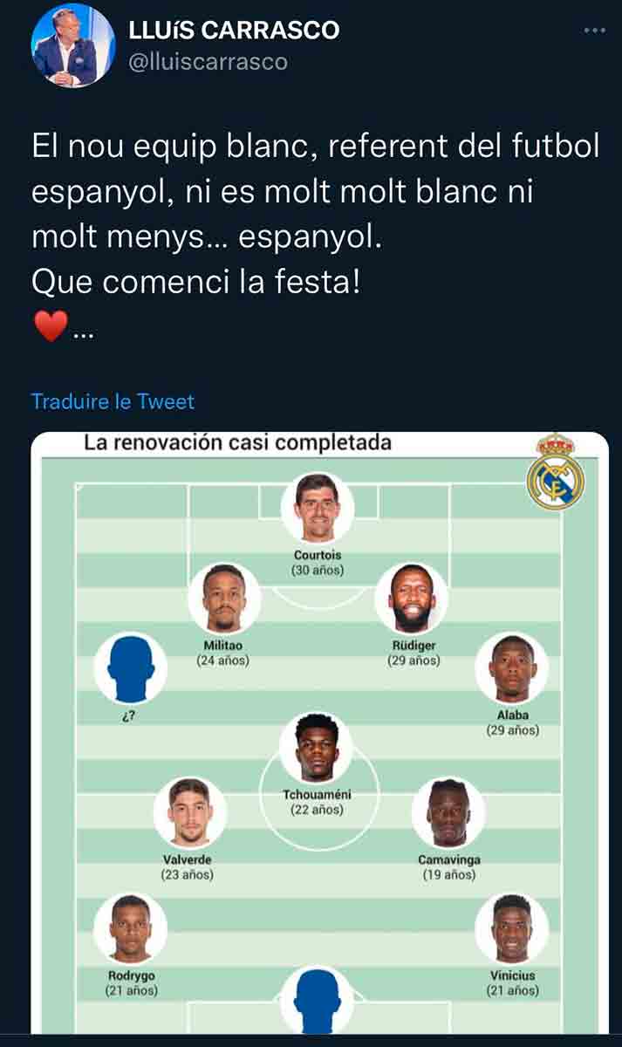This screenshot has width=622, height=1047.
Task: Select Vinicius's player photo
Action: coord(512,927)
